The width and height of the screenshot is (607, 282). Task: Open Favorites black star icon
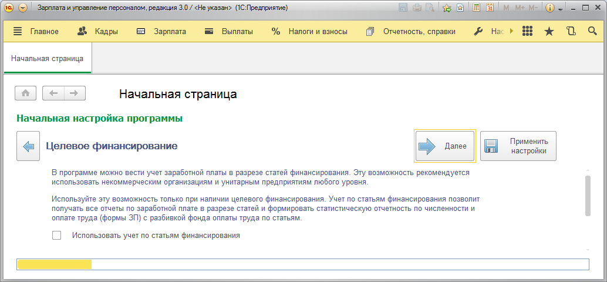tap(549, 32)
